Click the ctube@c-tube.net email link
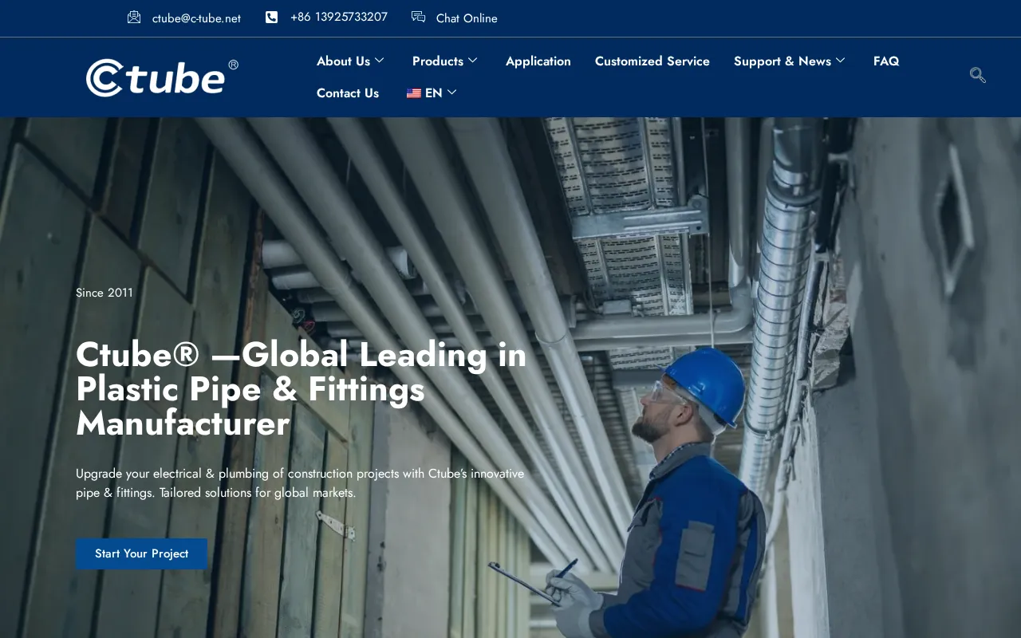The width and height of the screenshot is (1021, 638). (x=196, y=18)
